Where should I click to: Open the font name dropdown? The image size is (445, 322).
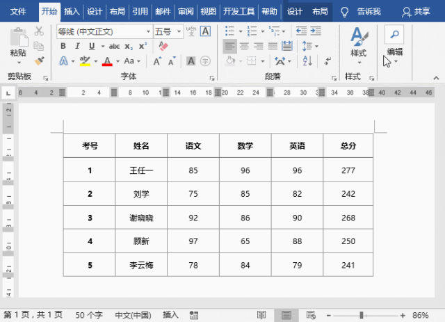(148, 31)
